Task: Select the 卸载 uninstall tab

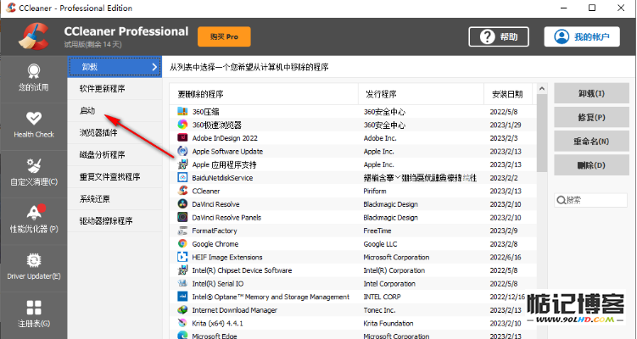Action: pyautogui.click(x=115, y=67)
